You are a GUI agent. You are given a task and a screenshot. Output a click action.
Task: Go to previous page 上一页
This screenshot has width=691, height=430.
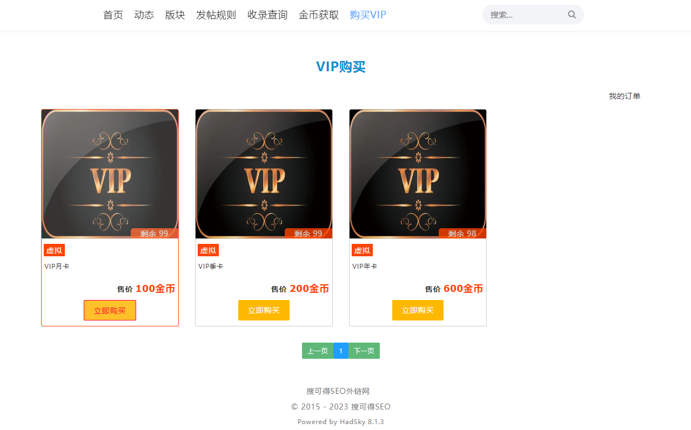click(318, 351)
